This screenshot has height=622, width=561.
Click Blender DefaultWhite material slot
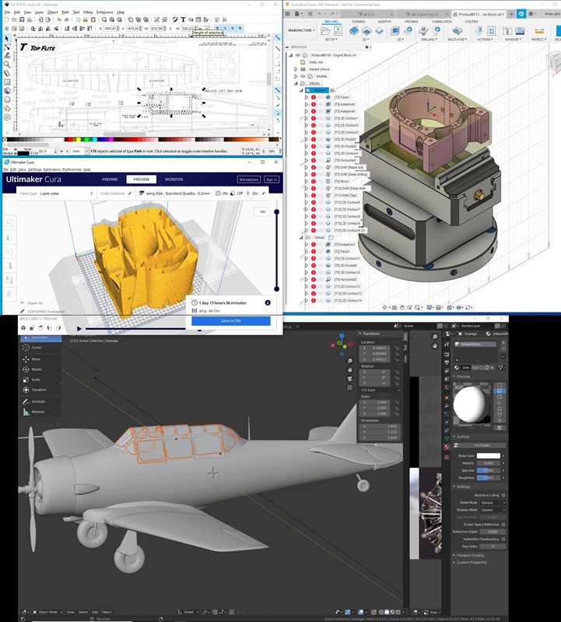pos(475,344)
